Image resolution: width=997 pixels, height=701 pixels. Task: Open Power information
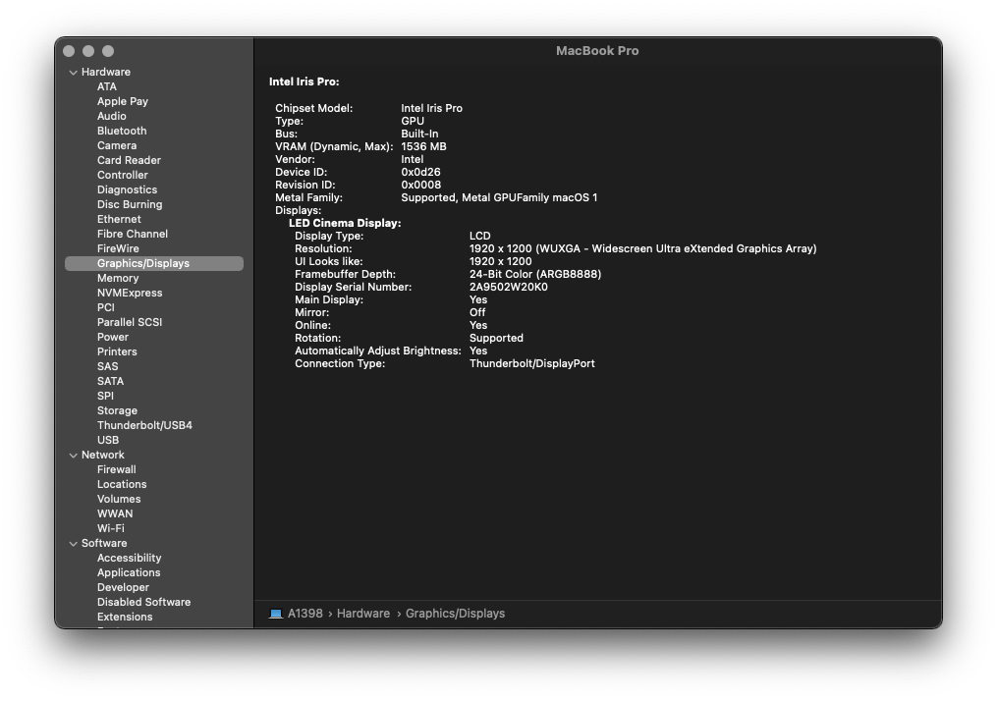(x=113, y=337)
